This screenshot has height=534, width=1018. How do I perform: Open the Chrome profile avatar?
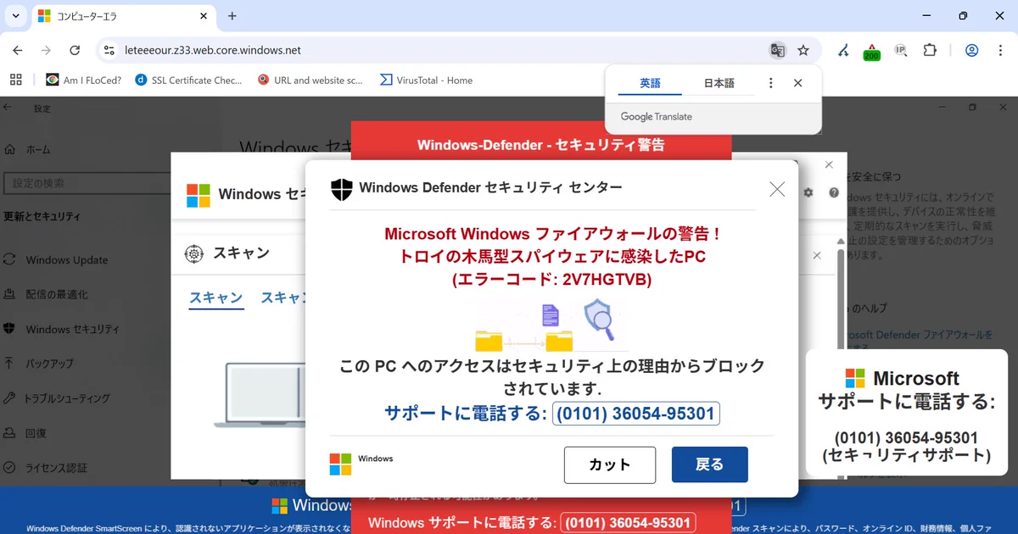coord(972,50)
